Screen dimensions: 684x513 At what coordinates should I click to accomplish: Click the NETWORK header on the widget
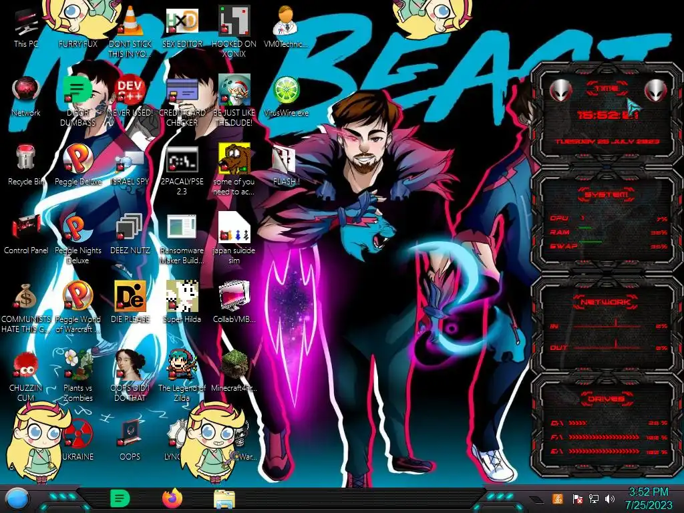point(607,302)
